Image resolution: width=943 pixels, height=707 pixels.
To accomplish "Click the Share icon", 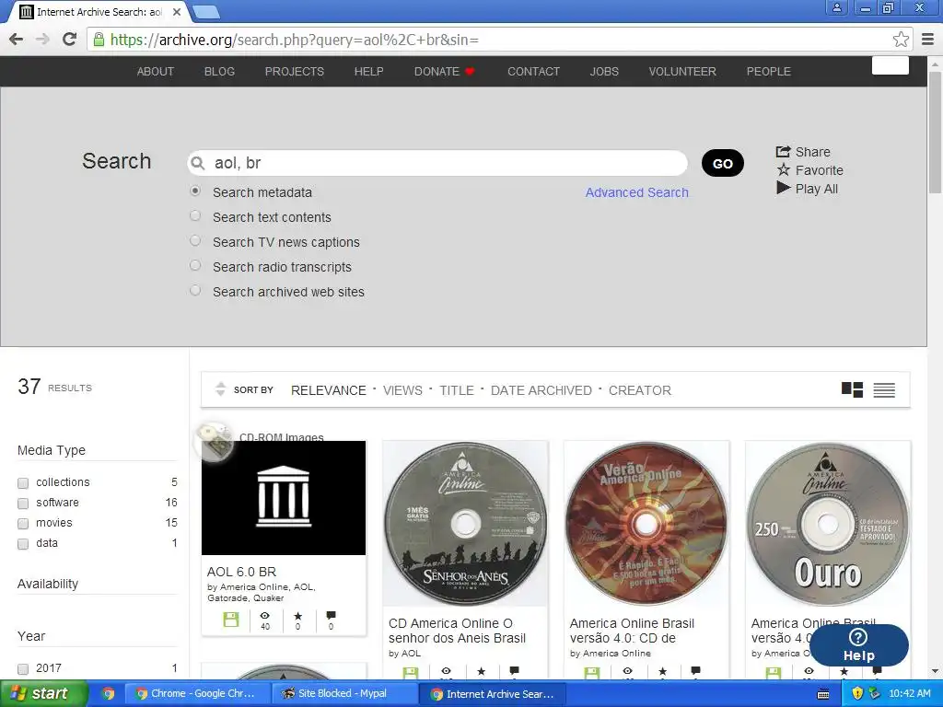I will point(783,152).
